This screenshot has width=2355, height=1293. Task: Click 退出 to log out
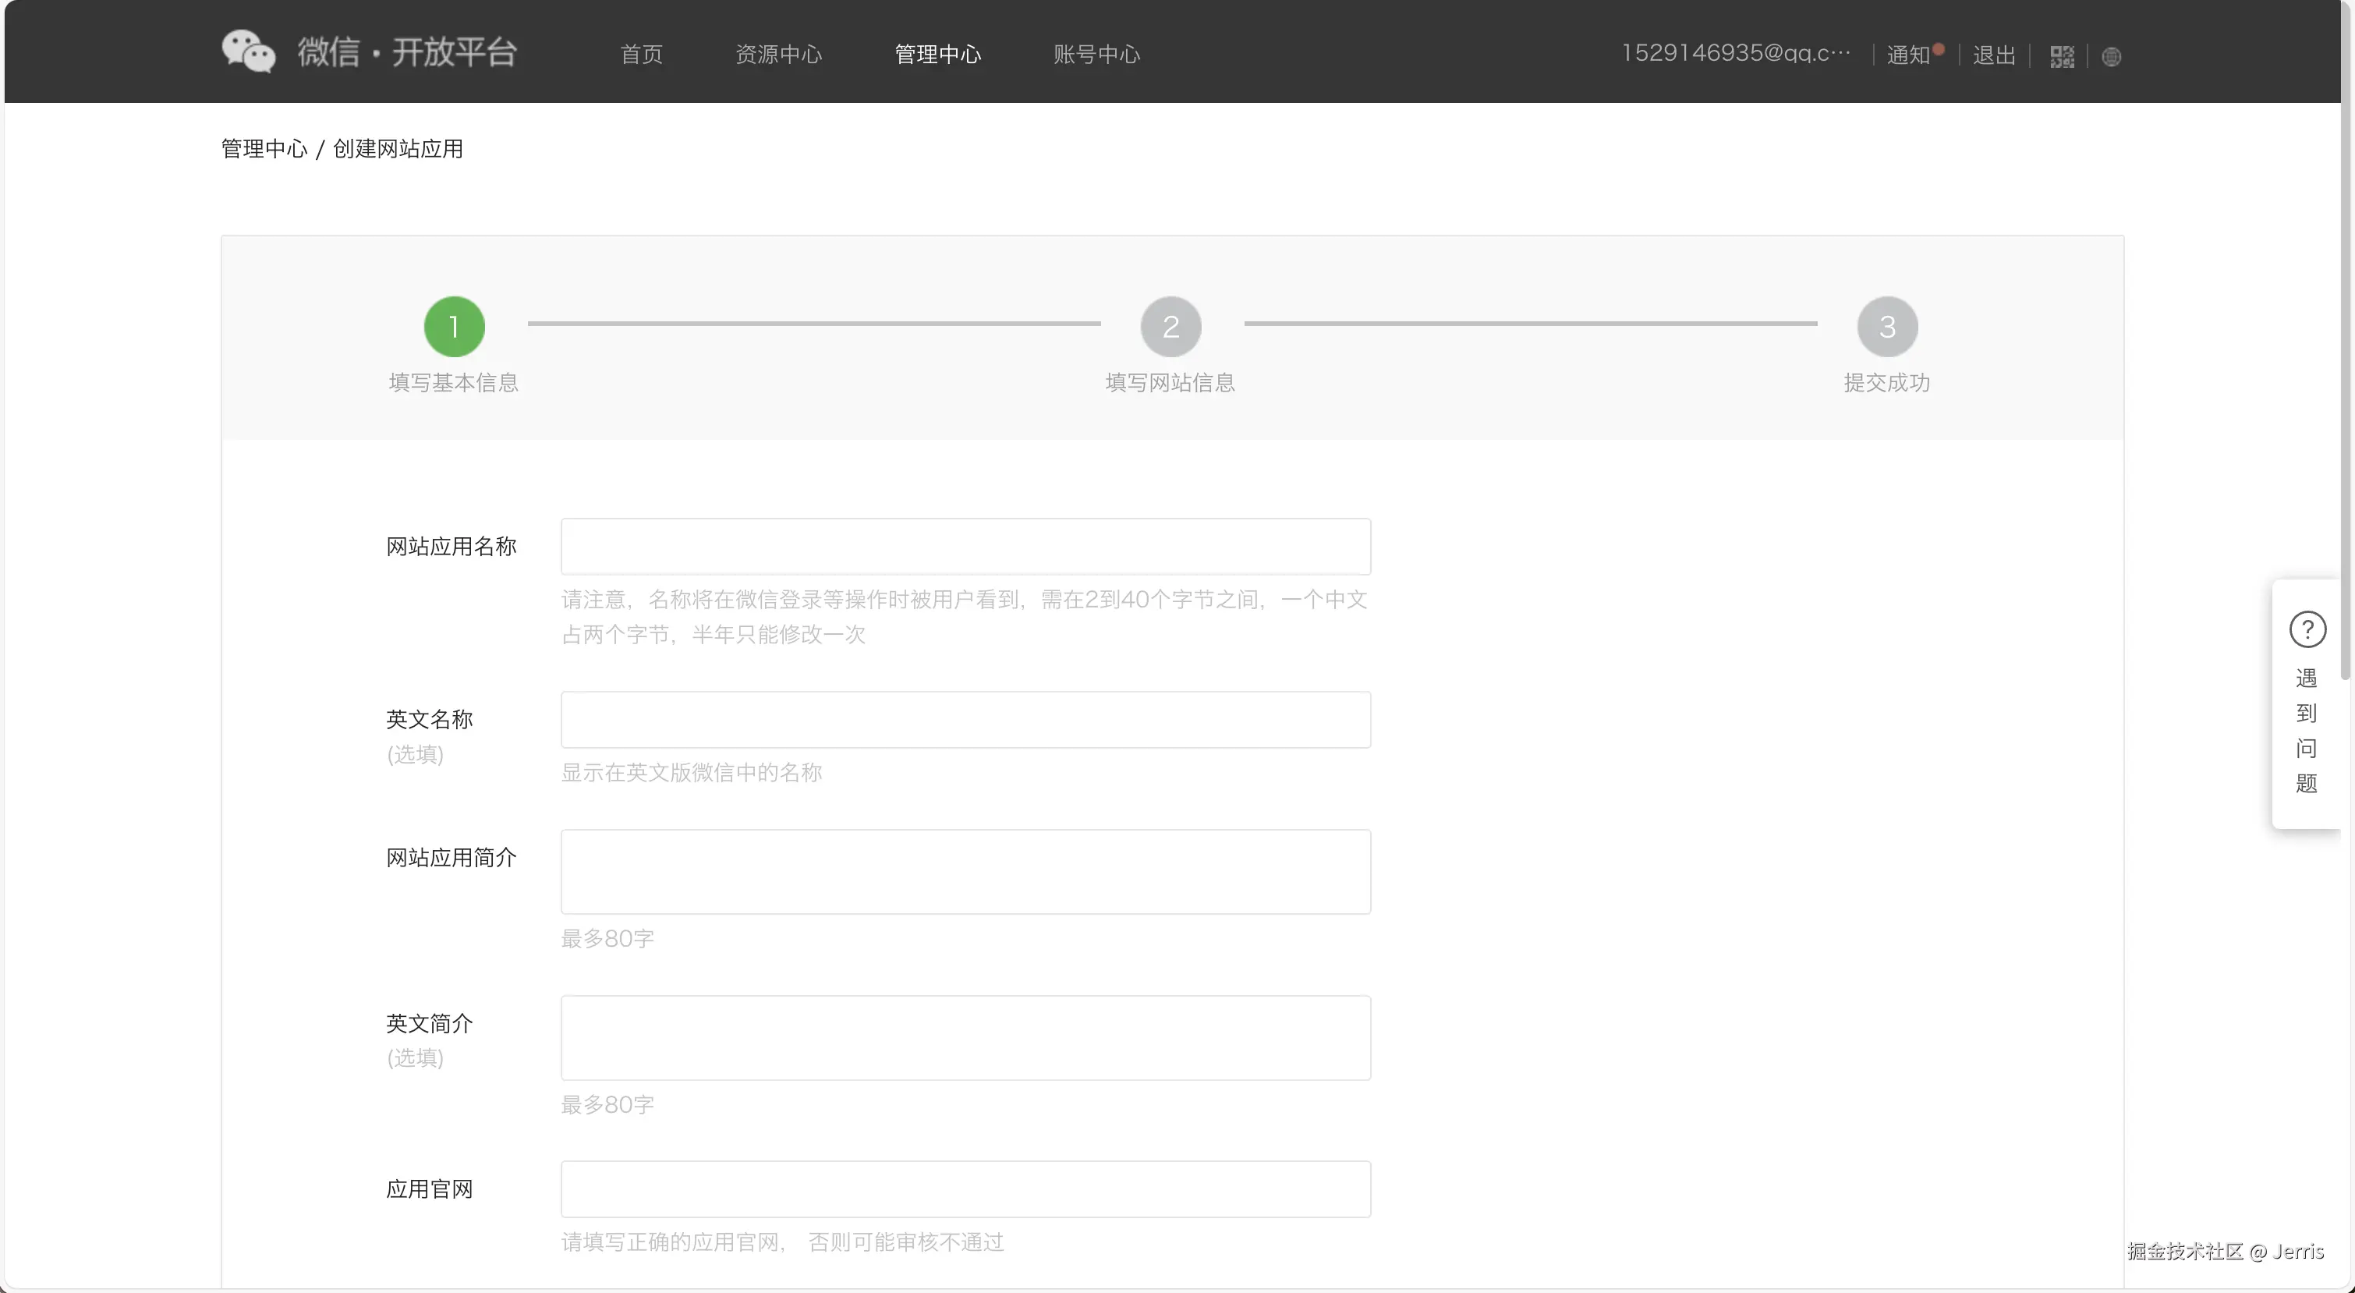coord(1994,55)
